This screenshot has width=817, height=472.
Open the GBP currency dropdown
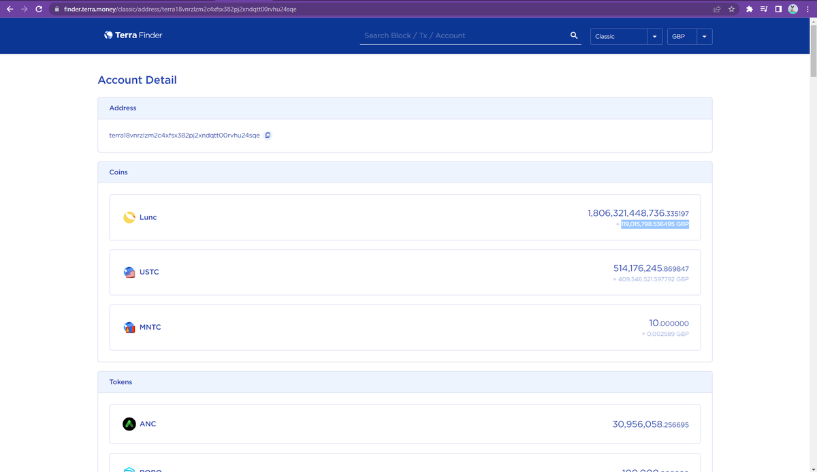pos(689,36)
